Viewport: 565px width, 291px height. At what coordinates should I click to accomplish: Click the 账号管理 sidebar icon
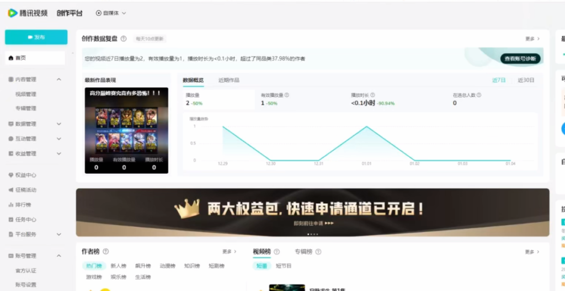click(x=11, y=256)
